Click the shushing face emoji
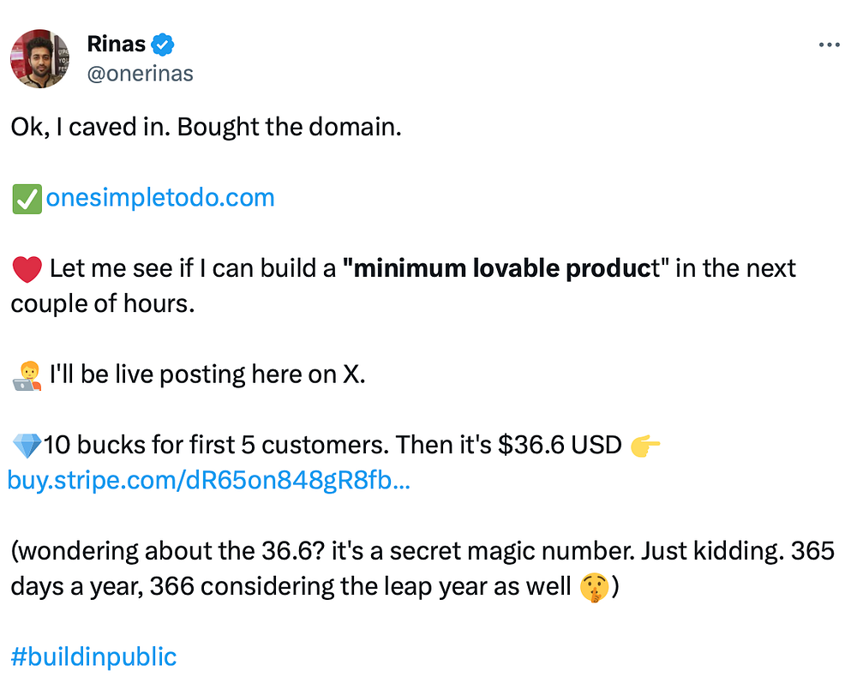Image resolution: width=857 pixels, height=689 pixels. pyautogui.click(x=592, y=587)
